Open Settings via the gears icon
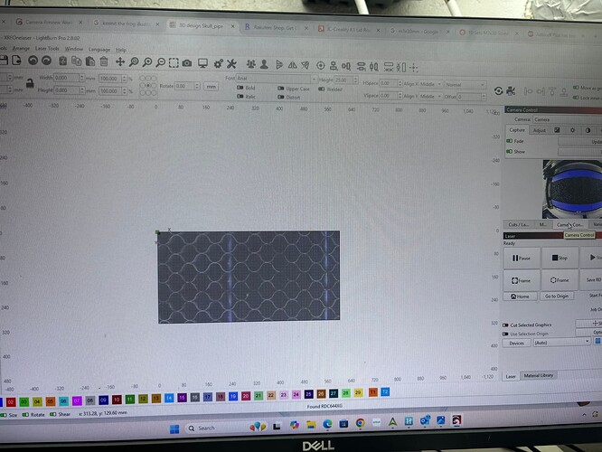Screen dimensions: 602x452 (217, 63)
